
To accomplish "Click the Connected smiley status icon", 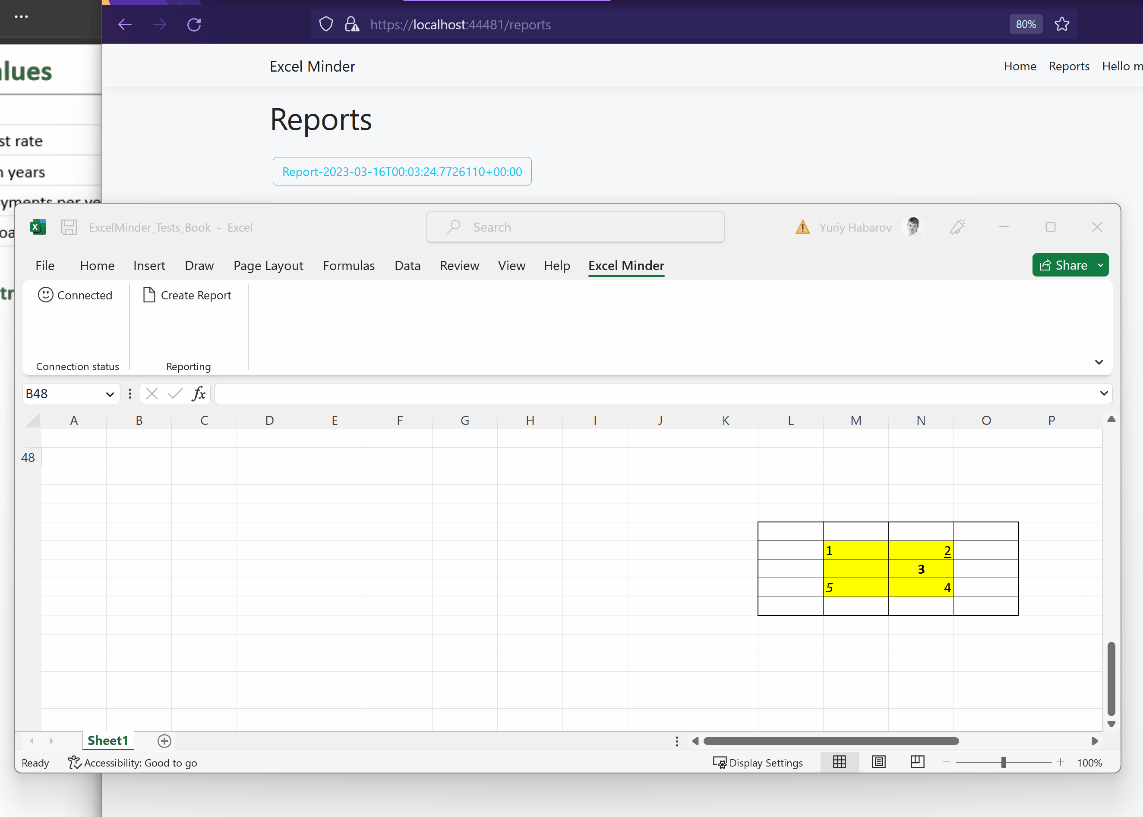I will [45, 295].
